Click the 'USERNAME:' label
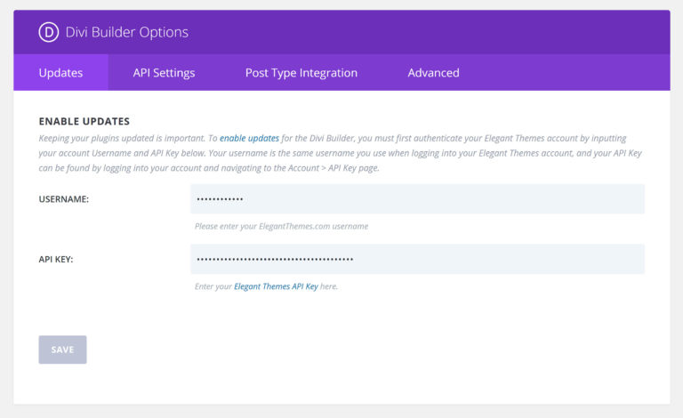This screenshot has height=418, width=683. (64, 199)
